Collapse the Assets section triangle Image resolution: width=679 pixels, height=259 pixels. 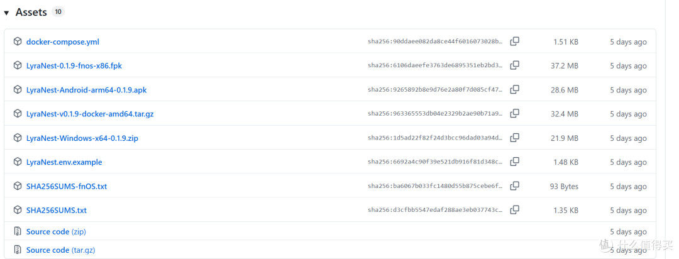click(x=6, y=13)
